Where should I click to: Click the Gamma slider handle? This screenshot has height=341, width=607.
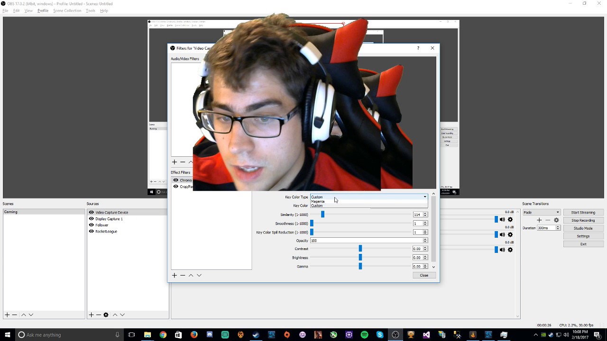(360, 266)
